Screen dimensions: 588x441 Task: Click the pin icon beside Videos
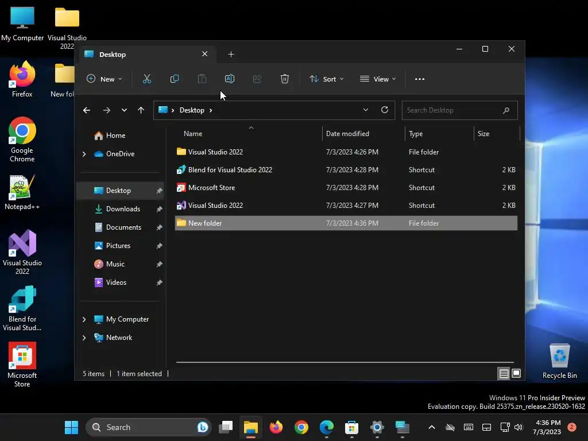coord(160,283)
